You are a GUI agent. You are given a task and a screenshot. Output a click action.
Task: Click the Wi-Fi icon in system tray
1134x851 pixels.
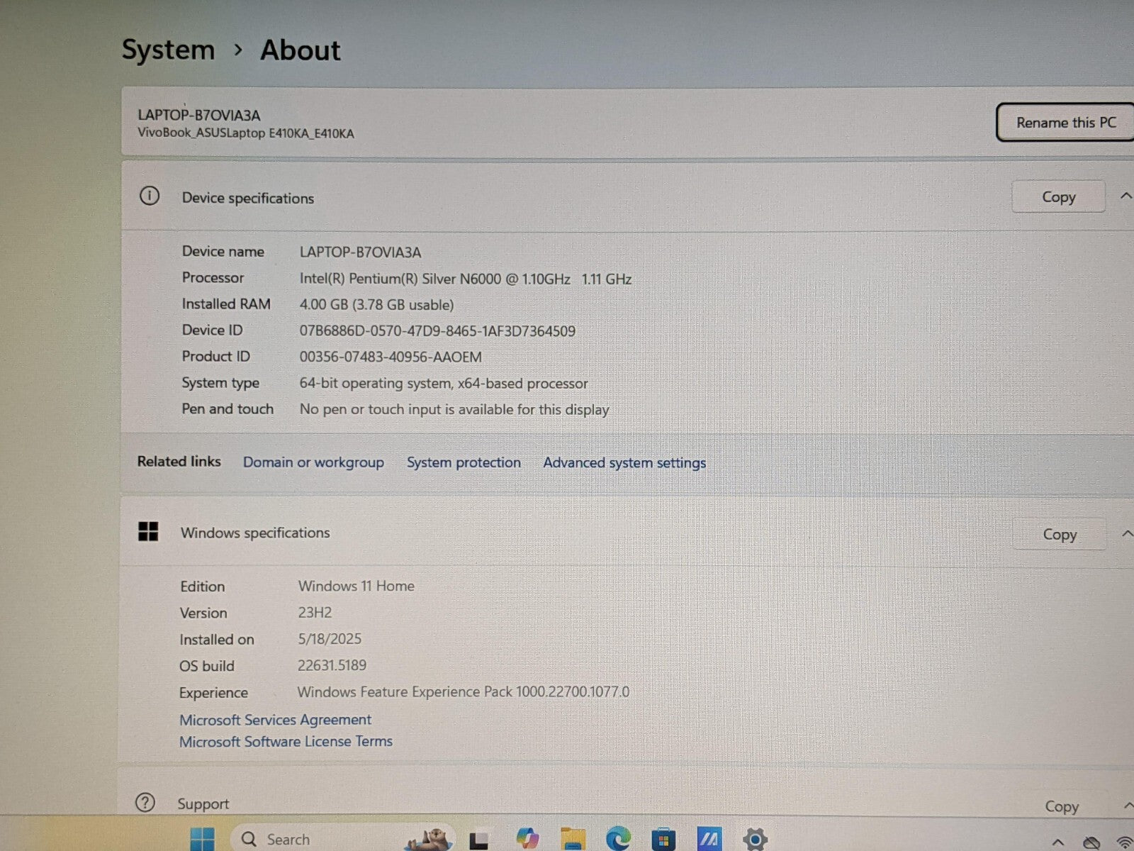point(1123,842)
